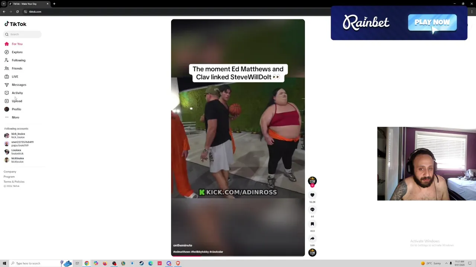Expand the Program footer section
476x267 pixels.
pyautogui.click(x=9, y=177)
